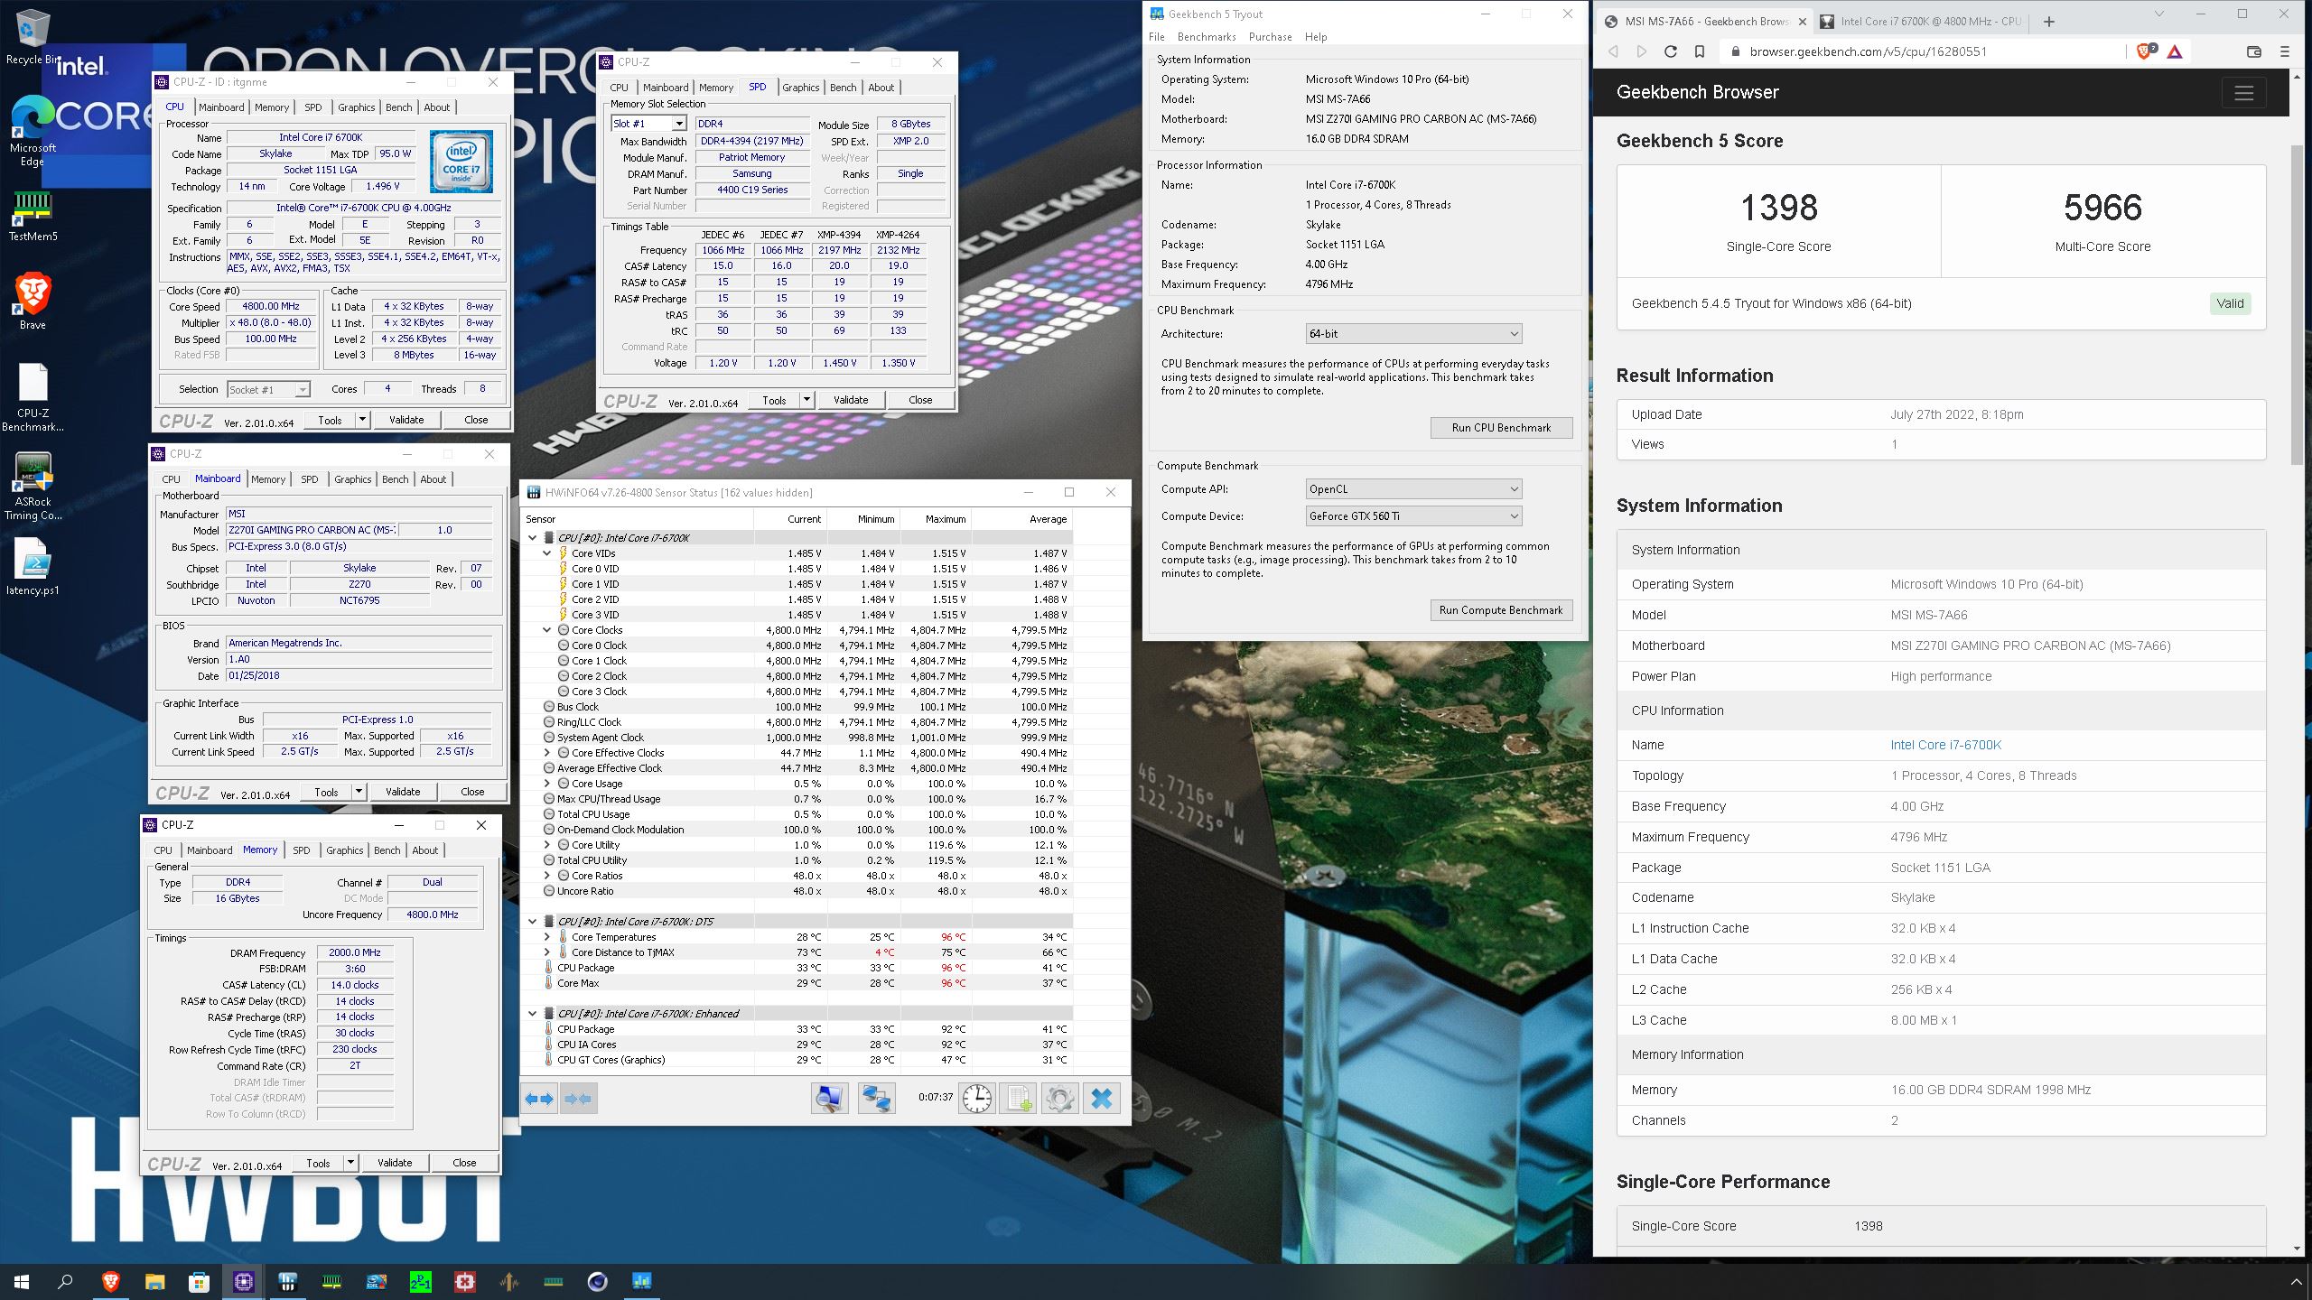2312x1300 pixels.
Task: Select CPU Package row under DTS in HWiNFO
Action: point(797,968)
